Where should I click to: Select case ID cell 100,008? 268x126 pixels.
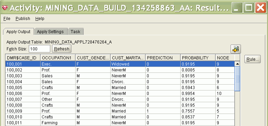(x=23, y=105)
